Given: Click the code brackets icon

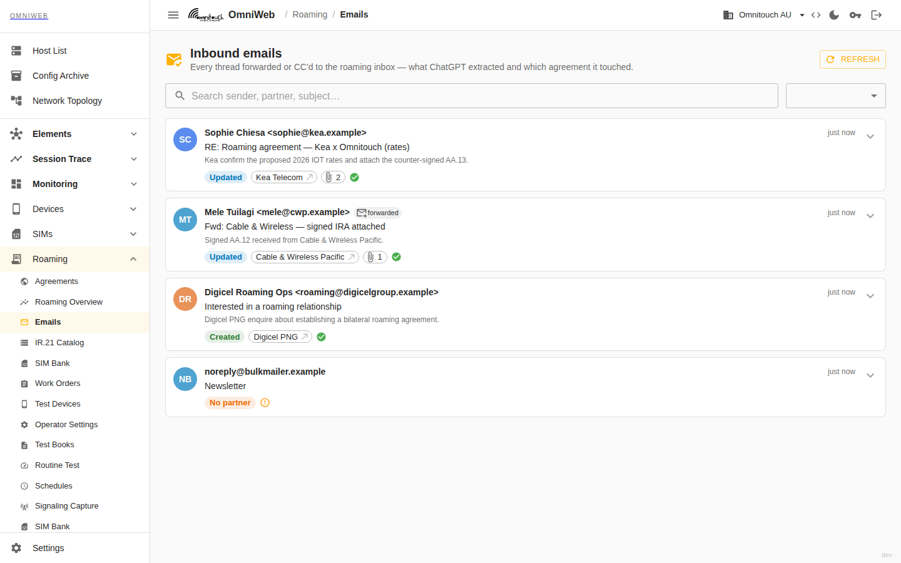Looking at the screenshot, I should 816,15.
